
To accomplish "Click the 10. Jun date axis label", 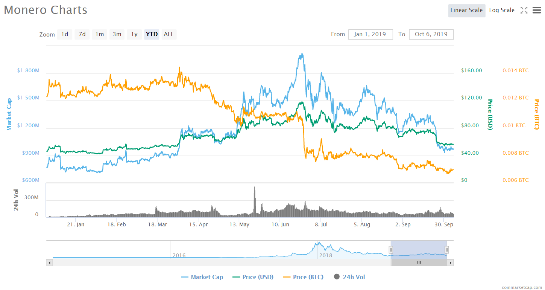I will [280, 224].
